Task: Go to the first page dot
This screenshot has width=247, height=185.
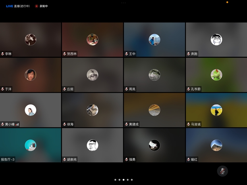Action: coord(115,180)
